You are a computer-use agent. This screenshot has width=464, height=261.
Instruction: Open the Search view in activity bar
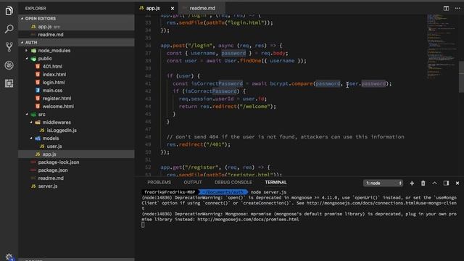click(x=9, y=29)
